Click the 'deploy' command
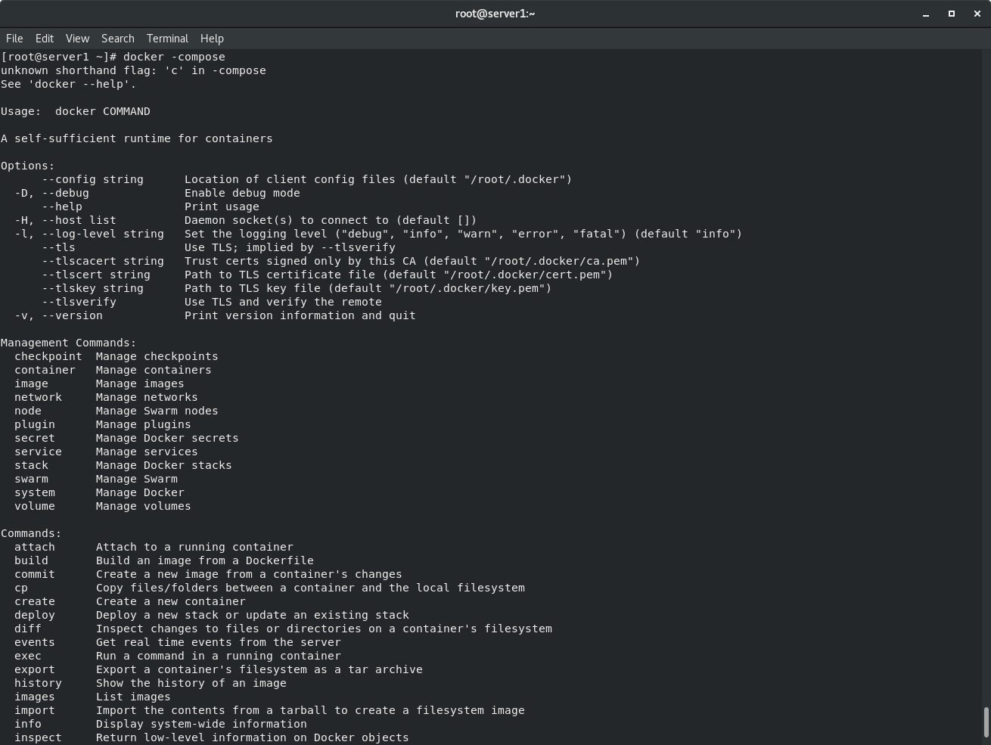Image resolution: width=991 pixels, height=745 pixels. tap(35, 615)
